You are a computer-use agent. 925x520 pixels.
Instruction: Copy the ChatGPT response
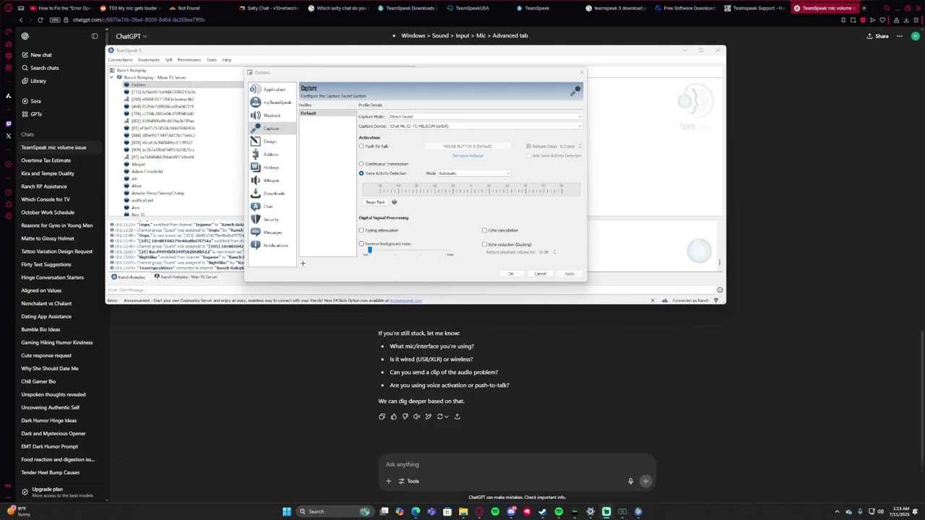coord(382,417)
